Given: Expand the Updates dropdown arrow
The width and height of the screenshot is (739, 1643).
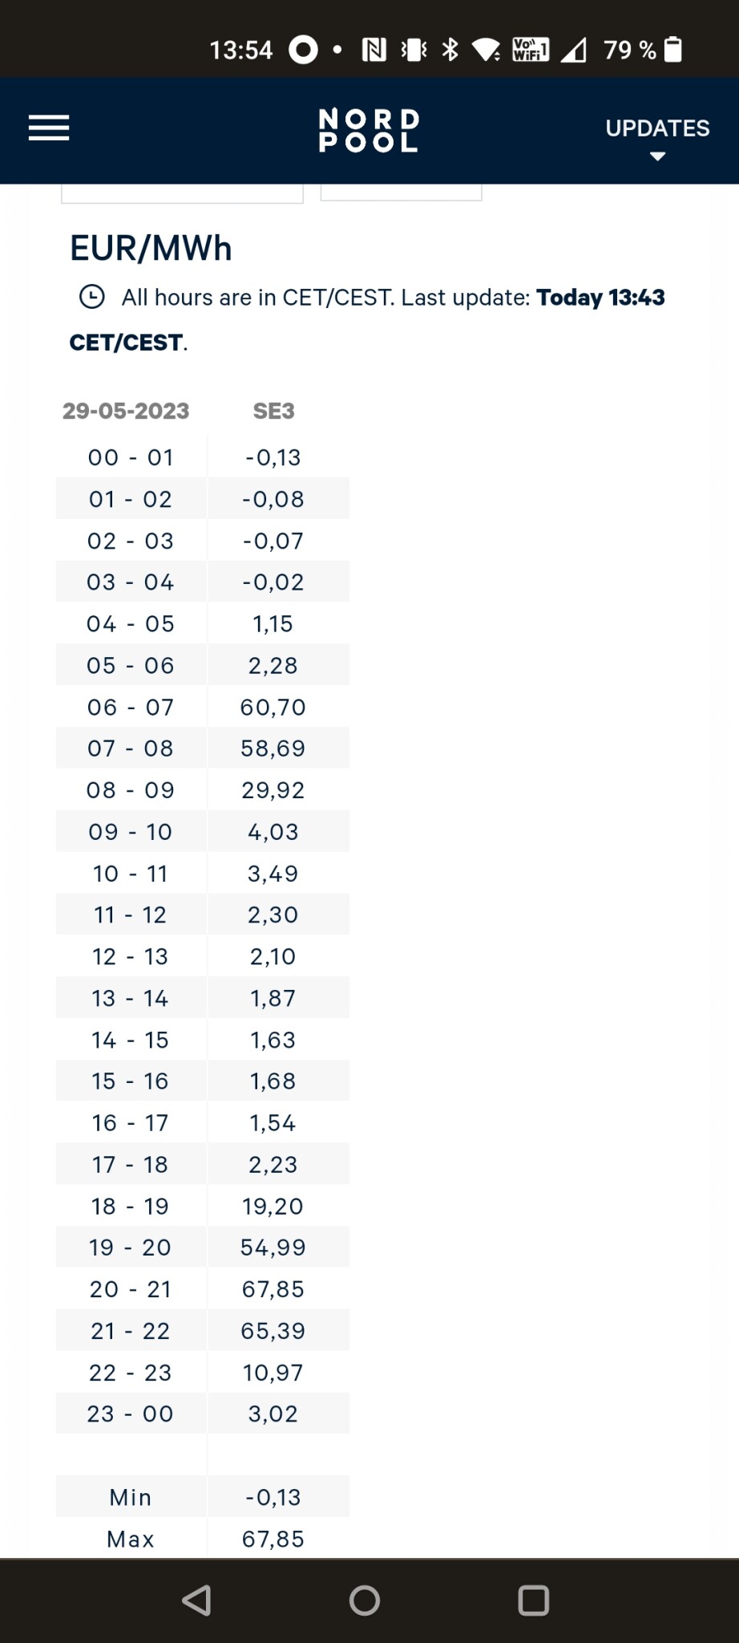Looking at the screenshot, I should 657,156.
